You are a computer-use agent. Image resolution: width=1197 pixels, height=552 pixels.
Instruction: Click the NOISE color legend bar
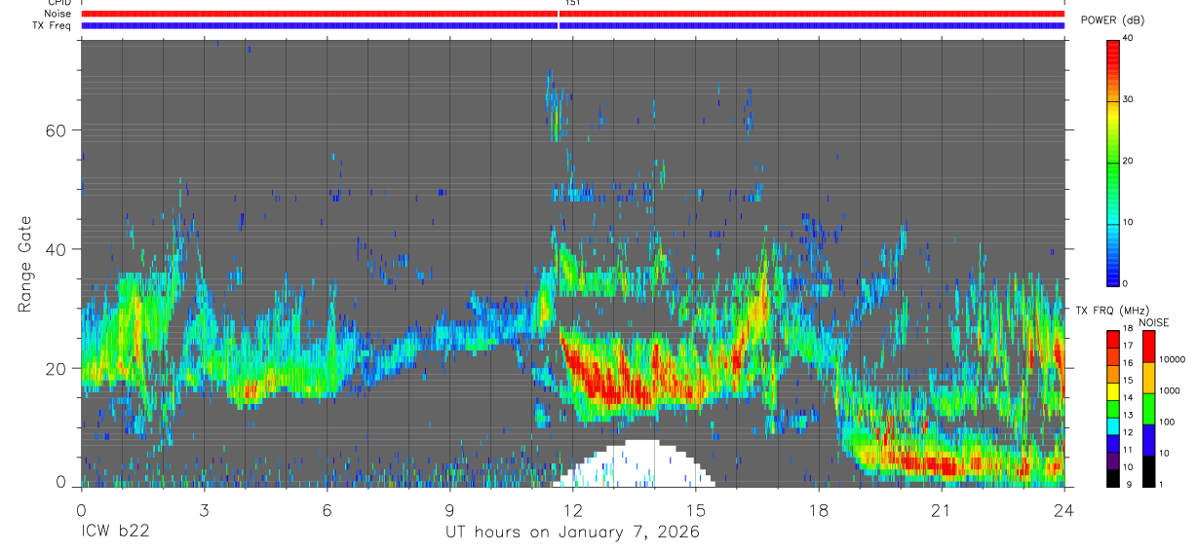1147,408
